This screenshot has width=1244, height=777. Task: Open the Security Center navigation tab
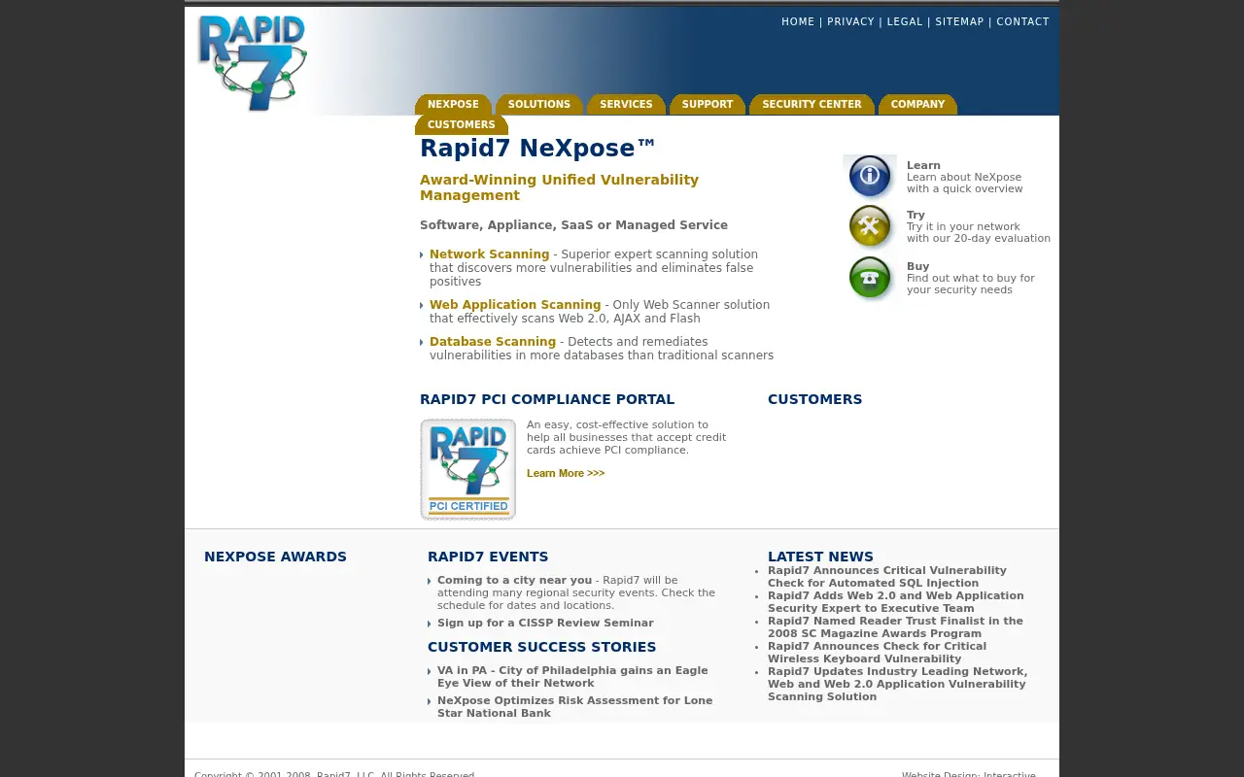812,105
